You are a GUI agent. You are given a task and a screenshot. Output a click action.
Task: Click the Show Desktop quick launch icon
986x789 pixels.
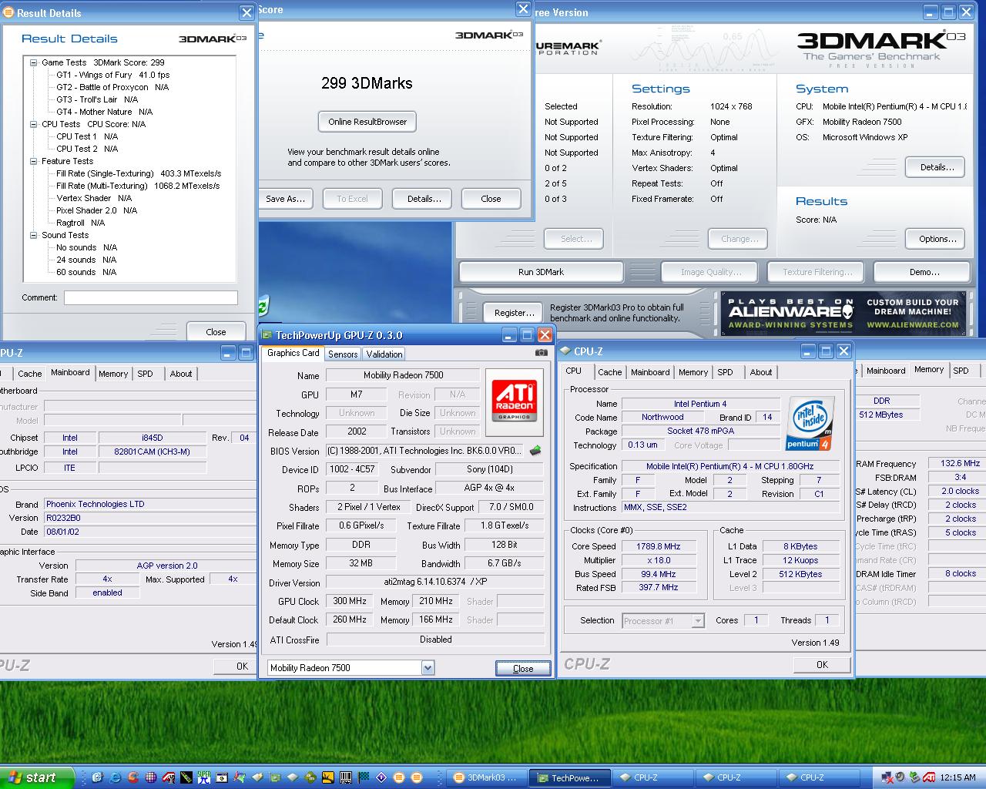click(97, 777)
